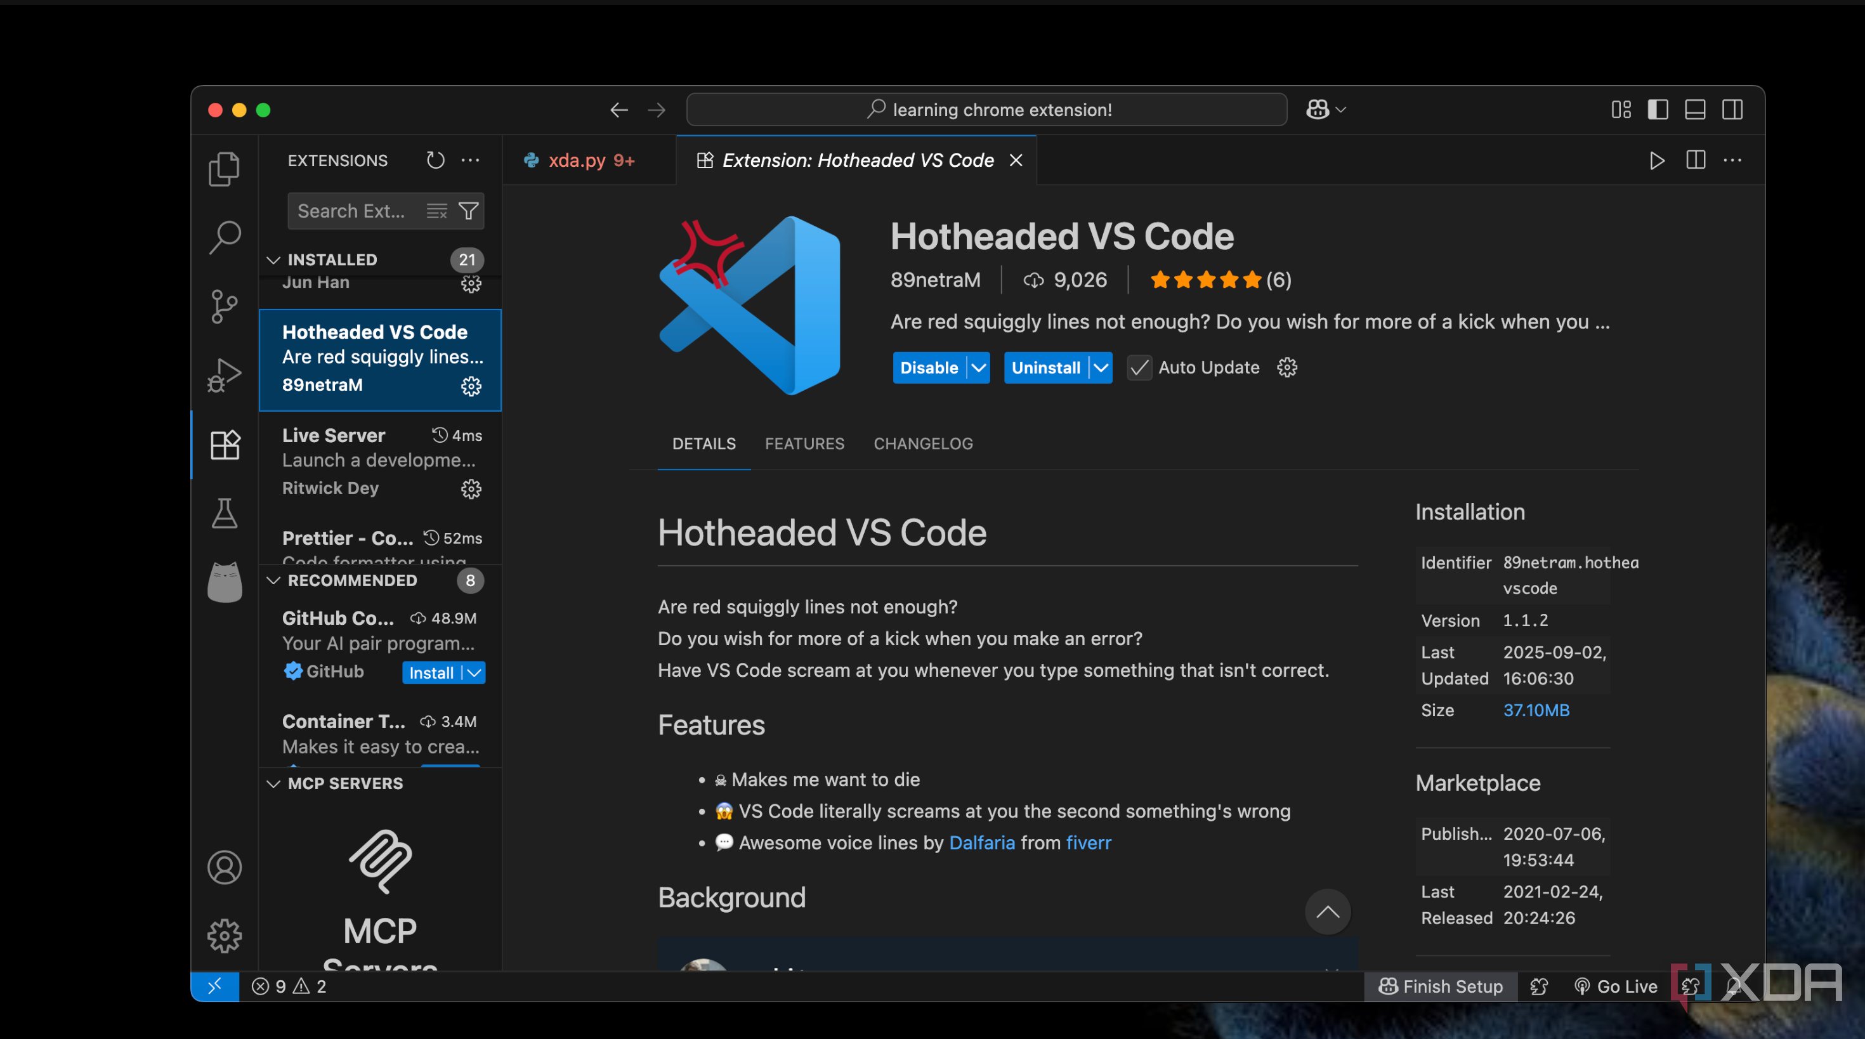Screen dimensions: 1865x1039
Task: Go back with the navigation arrow
Action: tap(619, 110)
